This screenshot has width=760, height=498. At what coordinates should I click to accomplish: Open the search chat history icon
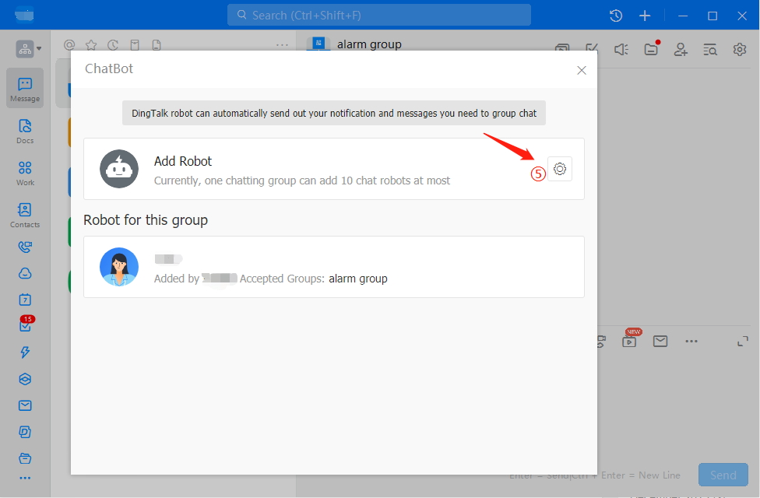click(x=709, y=49)
